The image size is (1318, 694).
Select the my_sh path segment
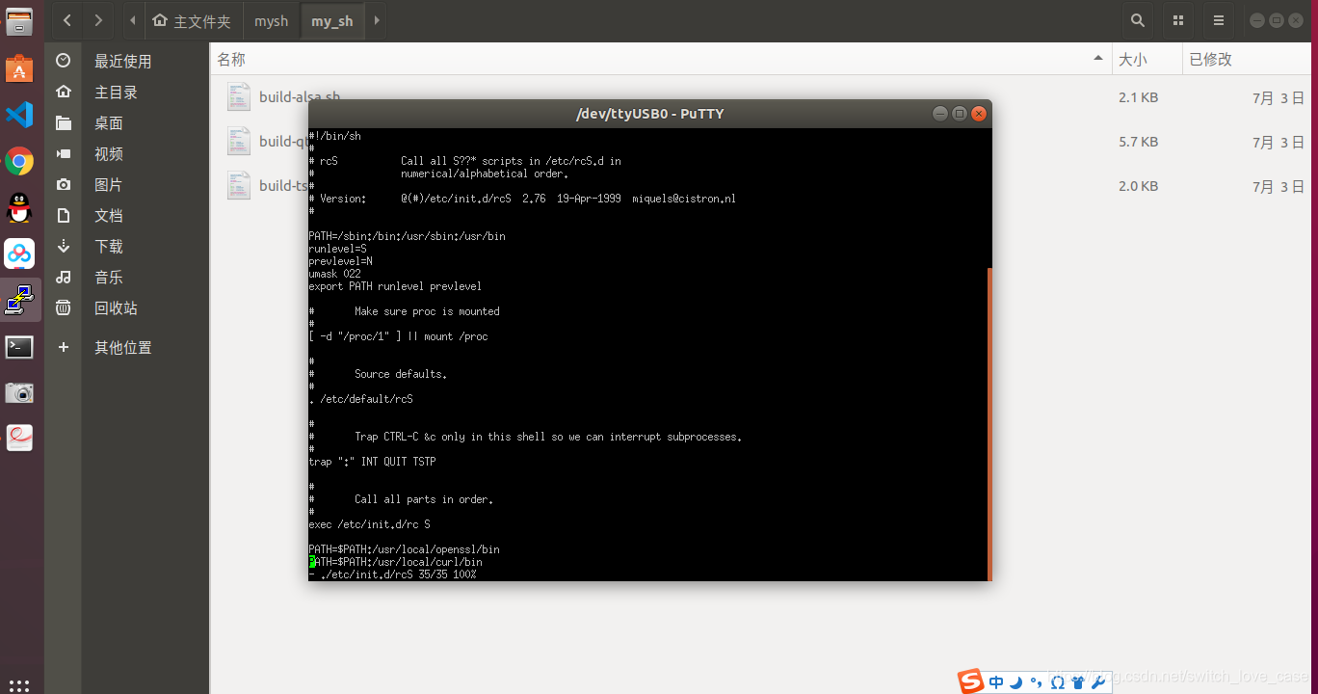click(x=331, y=20)
